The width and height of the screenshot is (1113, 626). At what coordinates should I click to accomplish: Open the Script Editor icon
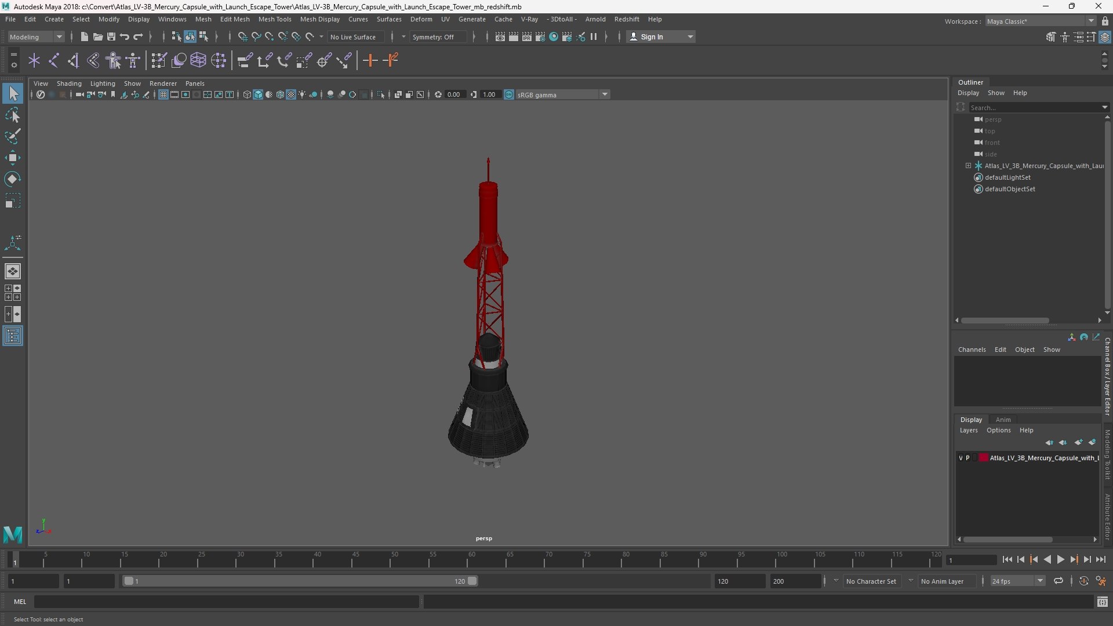1103,602
